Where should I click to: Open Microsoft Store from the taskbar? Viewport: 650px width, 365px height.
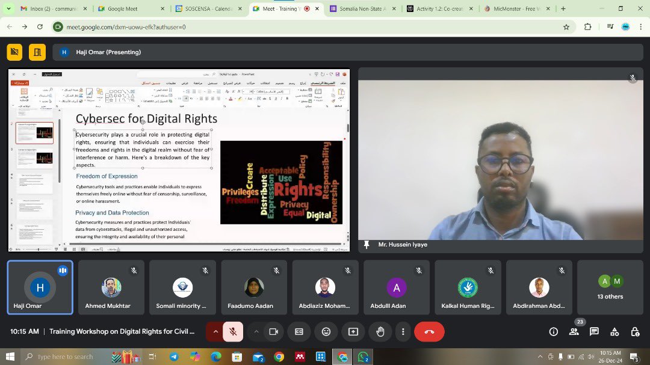(x=237, y=357)
